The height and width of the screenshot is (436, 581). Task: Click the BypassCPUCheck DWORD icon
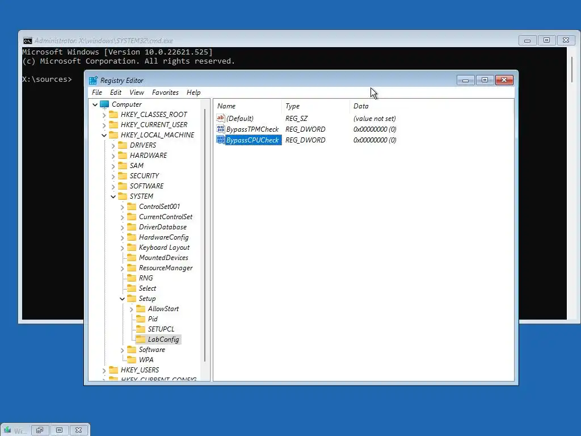click(x=221, y=140)
